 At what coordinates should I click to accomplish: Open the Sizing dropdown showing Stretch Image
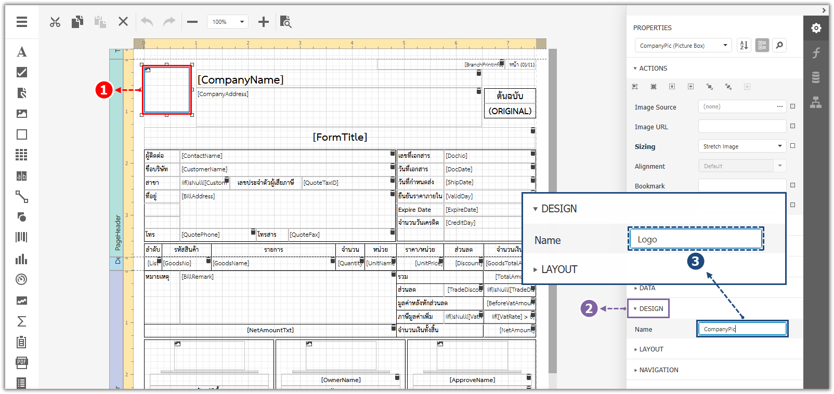click(x=742, y=146)
